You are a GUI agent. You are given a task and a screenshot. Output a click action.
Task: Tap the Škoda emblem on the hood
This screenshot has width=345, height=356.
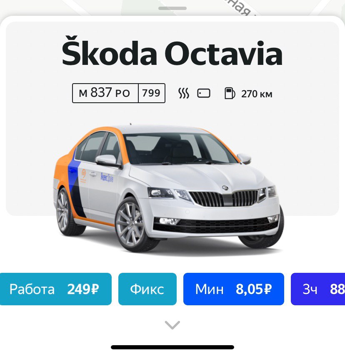pyautogui.click(x=225, y=188)
